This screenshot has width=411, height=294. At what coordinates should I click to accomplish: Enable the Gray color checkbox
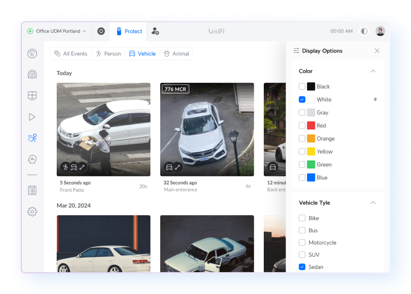pyautogui.click(x=302, y=113)
